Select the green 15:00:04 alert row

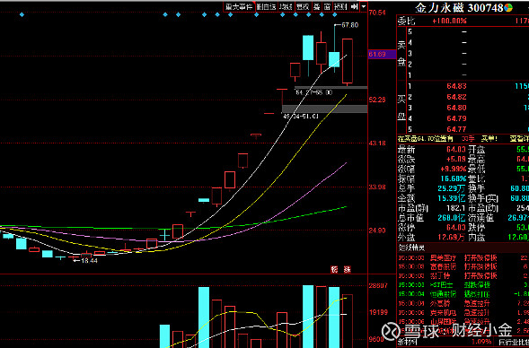[x=463, y=294]
